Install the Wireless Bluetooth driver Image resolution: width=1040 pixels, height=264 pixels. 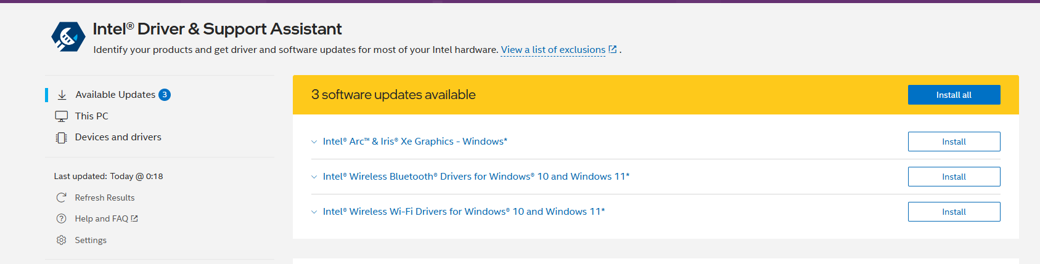(954, 177)
